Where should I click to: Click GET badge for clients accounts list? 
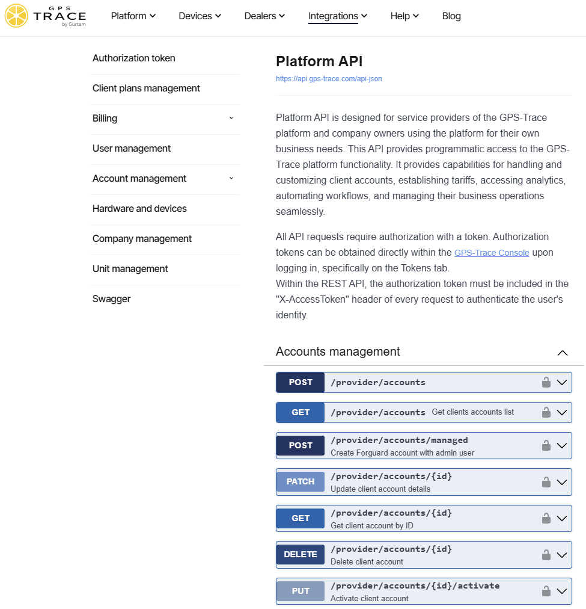(300, 412)
